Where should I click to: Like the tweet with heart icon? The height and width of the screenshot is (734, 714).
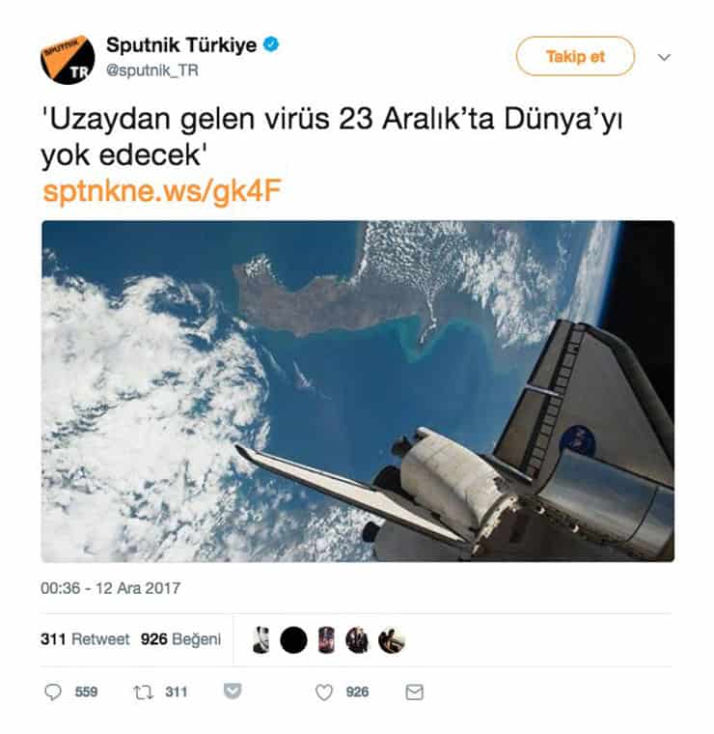pos(324,692)
